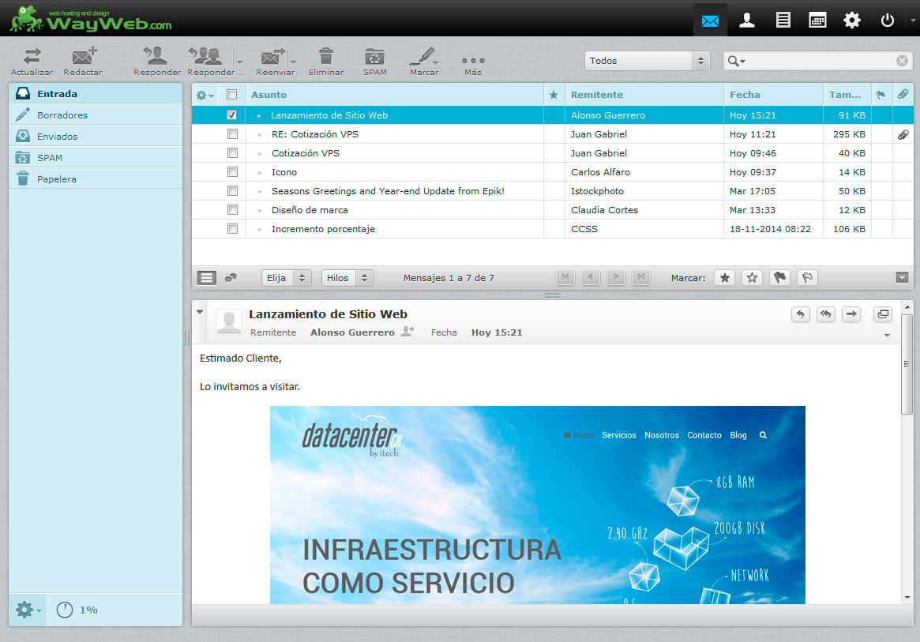Open the Mail section envelope icon
Screen dimensions: 920x642
pyautogui.click(x=710, y=21)
